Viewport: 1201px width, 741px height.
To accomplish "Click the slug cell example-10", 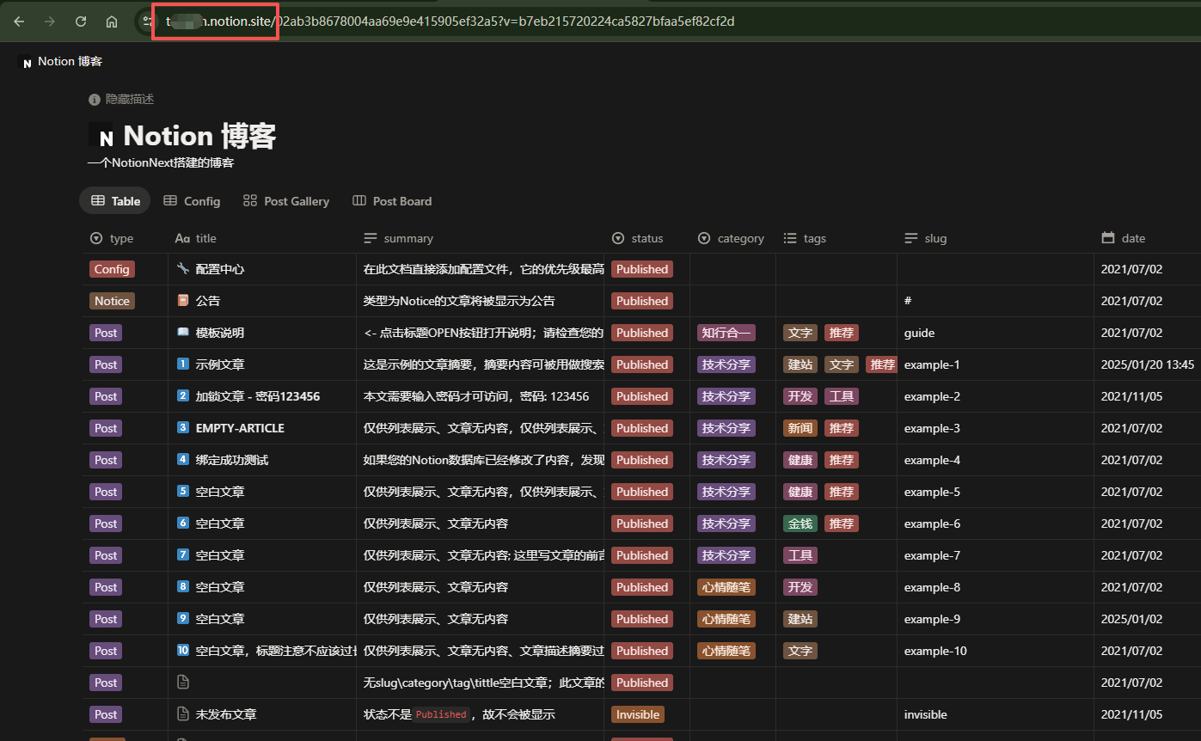I will [x=935, y=651].
